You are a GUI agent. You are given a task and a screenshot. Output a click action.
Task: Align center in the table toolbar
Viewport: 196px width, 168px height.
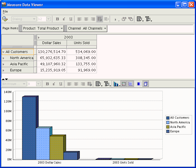pos(86,19)
